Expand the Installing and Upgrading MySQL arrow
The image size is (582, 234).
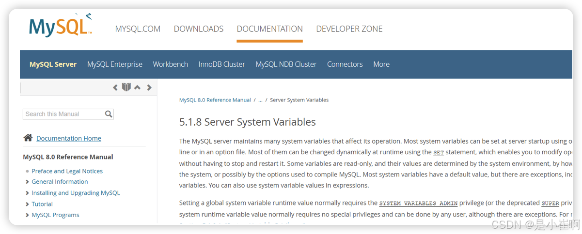[x=27, y=193]
